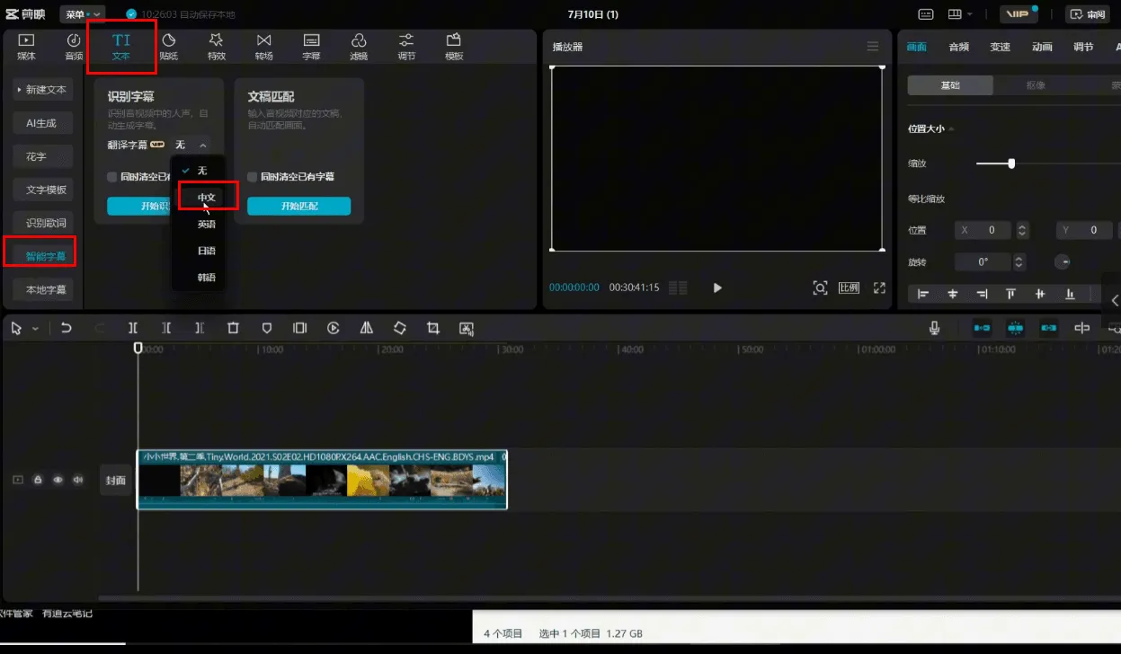Click the keyboard shortcuts icon in title bar

(x=926, y=14)
